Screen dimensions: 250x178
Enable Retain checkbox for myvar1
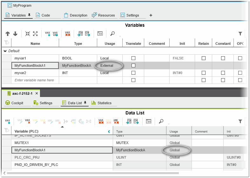[204, 58]
